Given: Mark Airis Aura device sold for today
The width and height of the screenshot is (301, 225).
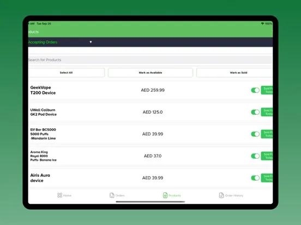Looking at the screenshot, I should (x=267, y=178).
